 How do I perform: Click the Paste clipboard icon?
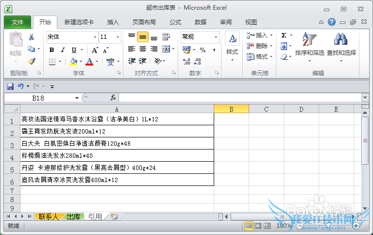(16, 39)
